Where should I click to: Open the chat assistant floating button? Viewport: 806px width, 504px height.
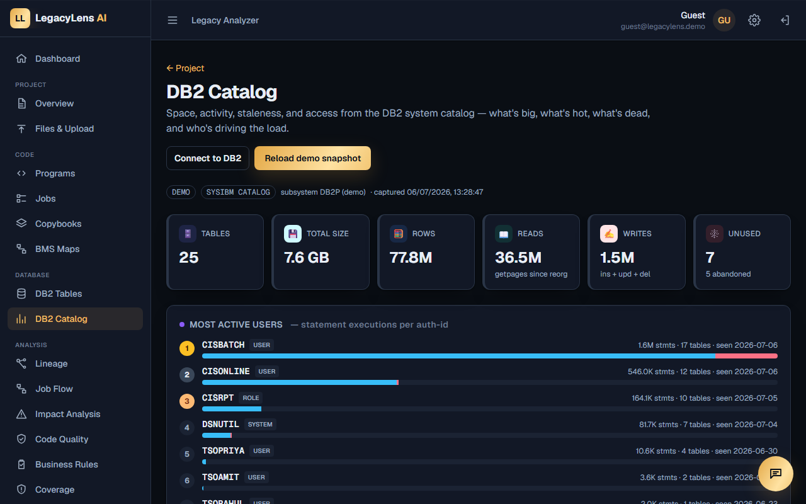tap(776, 474)
